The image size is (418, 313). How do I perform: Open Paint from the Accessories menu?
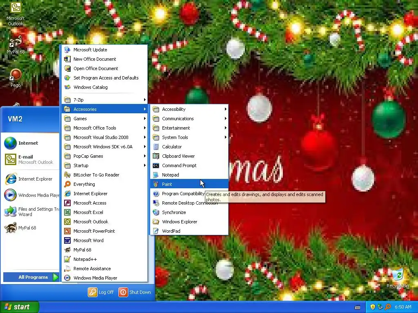(189, 184)
